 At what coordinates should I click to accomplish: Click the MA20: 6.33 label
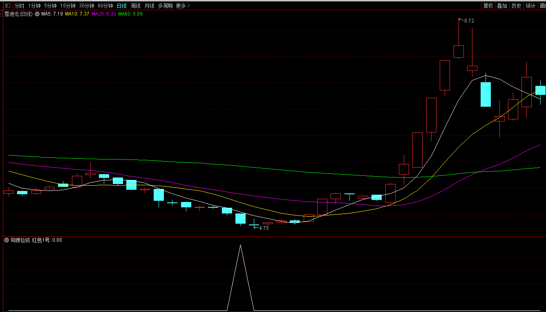point(104,14)
